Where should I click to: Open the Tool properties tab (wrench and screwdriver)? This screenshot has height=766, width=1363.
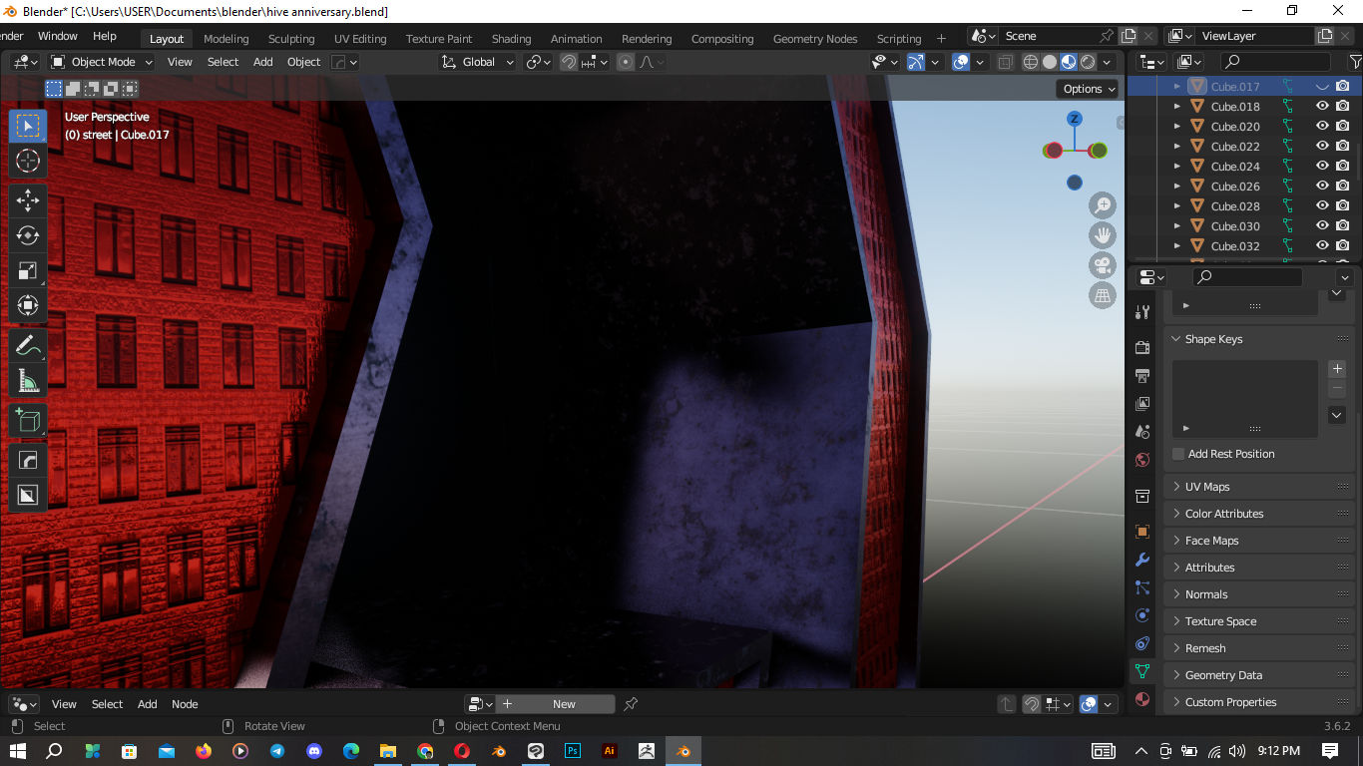(1142, 312)
